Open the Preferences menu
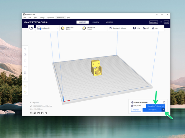The width and height of the screenshot is (185, 138). (61, 18)
